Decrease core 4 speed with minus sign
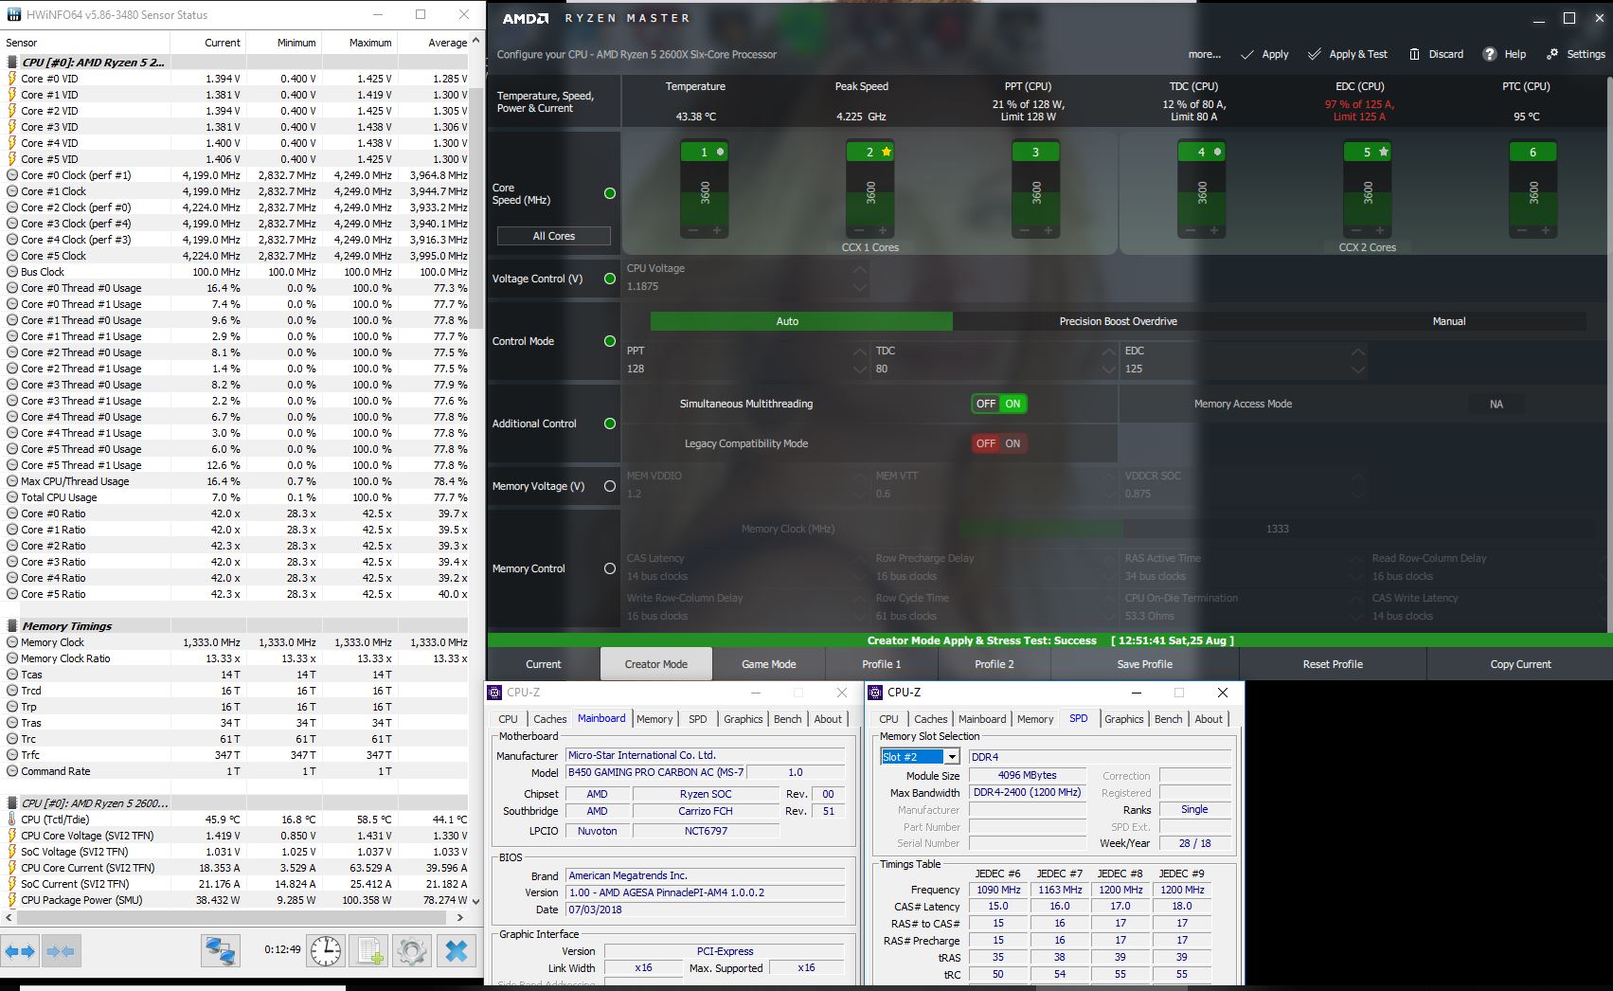The height and width of the screenshot is (991, 1613). 1191,230
